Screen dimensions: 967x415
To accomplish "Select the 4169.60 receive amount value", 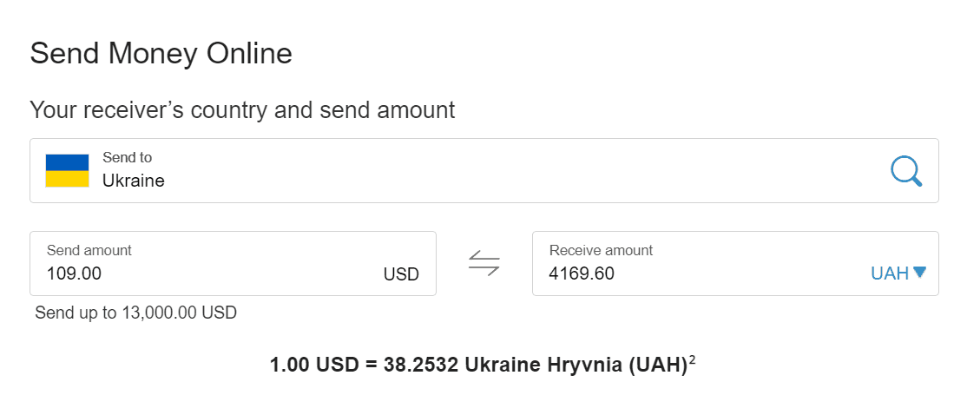I will click(582, 273).
